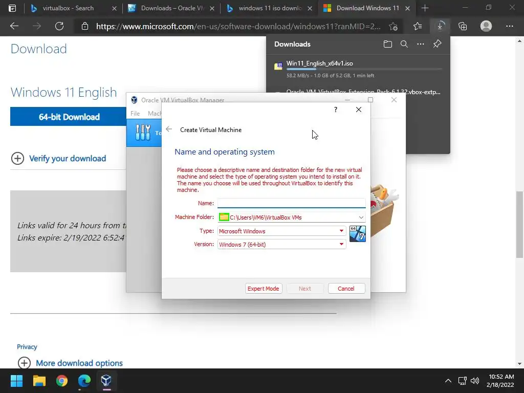The image size is (524, 393).
Task: Open the Type dropdown showing Microsoft Windows
Action: point(282,231)
